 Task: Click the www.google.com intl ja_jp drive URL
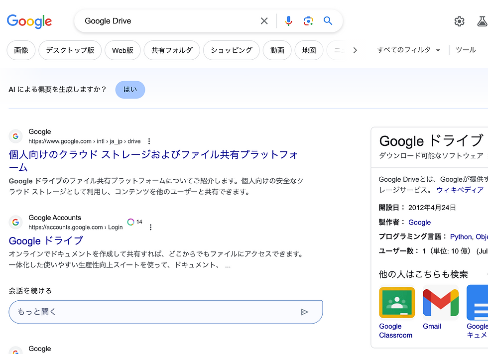[84, 141]
